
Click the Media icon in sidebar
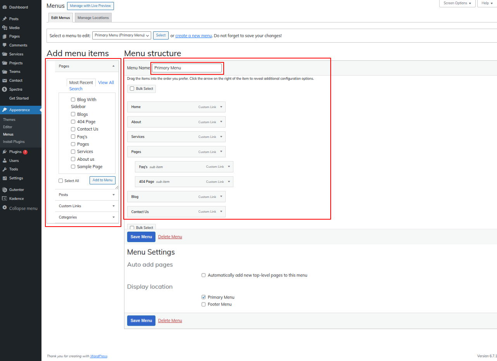[x=5, y=28]
